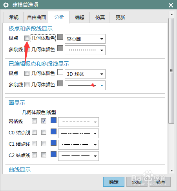Click the 已编辑极点和多段线显示 section heading
177x191 pixels.
(x=39, y=64)
